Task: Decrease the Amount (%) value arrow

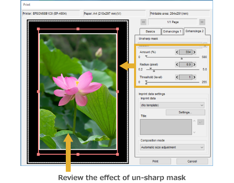Action: point(177,52)
